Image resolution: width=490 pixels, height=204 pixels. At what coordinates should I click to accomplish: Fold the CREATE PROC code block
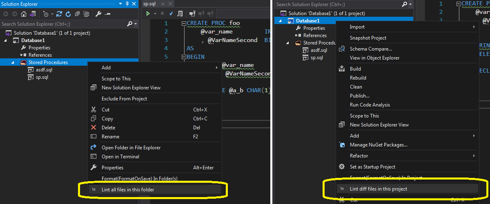coord(184,24)
